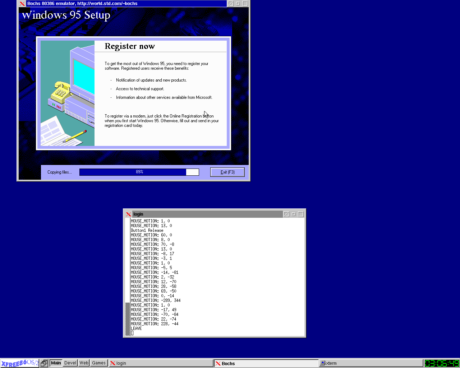This screenshot has width=460, height=368.
Task: Activate Bochs in the taskbar
Action: point(266,363)
